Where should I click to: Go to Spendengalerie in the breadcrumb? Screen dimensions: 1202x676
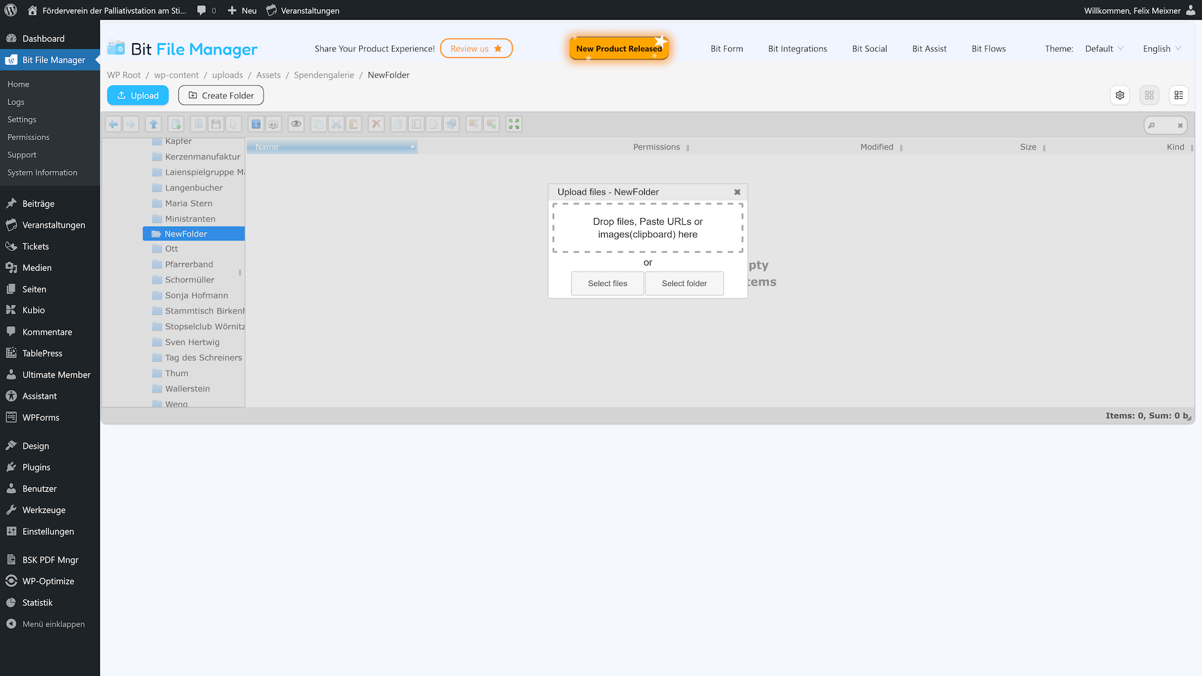[324, 74]
